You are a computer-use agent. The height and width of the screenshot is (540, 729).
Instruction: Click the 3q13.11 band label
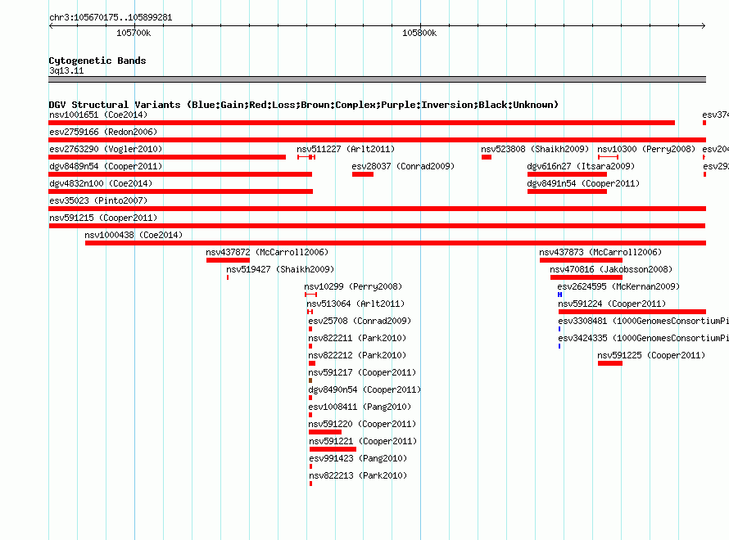[x=66, y=70]
